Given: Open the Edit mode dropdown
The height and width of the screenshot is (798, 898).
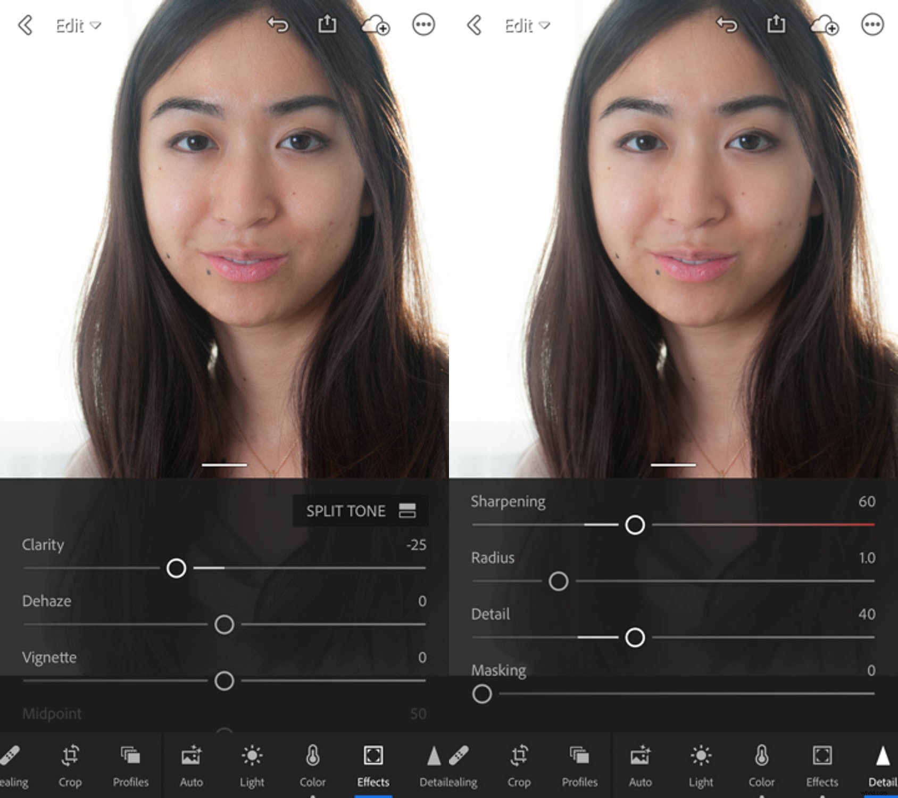Looking at the screenshot, I should pyautogui.click(x=79, y=26).
